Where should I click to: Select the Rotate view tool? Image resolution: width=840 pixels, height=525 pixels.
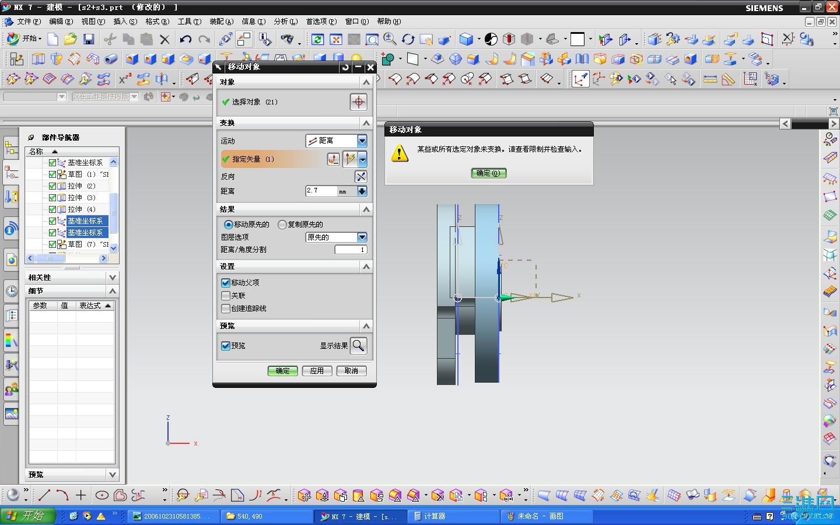point(408,39)
